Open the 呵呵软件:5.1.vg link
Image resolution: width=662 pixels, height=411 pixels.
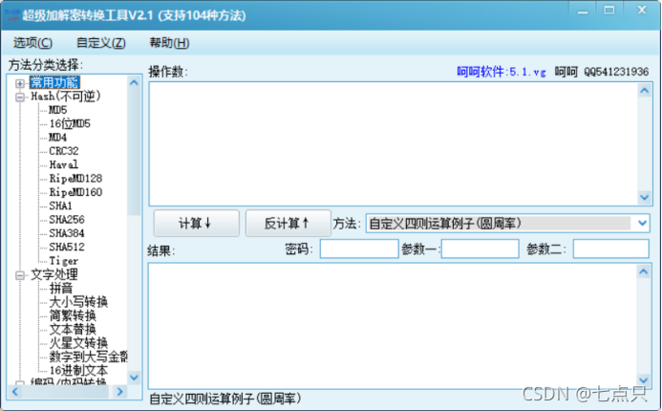tap(502, 72)
